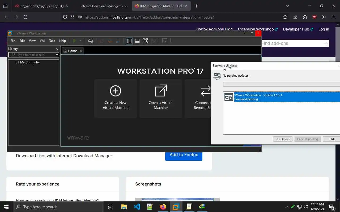Open the power options dropdown arrow
340x212 pixels.
(80, 41)
